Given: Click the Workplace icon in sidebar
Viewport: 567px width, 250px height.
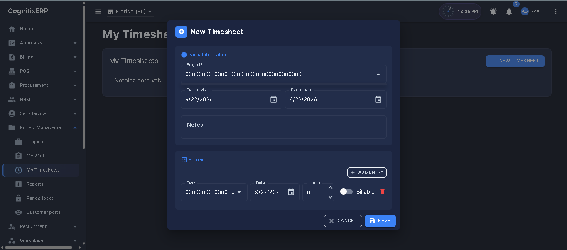Looking at the screenshot, I should click(x=12, y=240).
